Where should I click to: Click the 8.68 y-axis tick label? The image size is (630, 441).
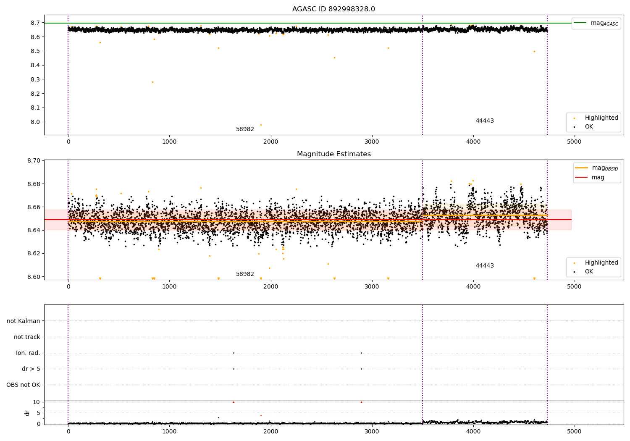(34, 184)
